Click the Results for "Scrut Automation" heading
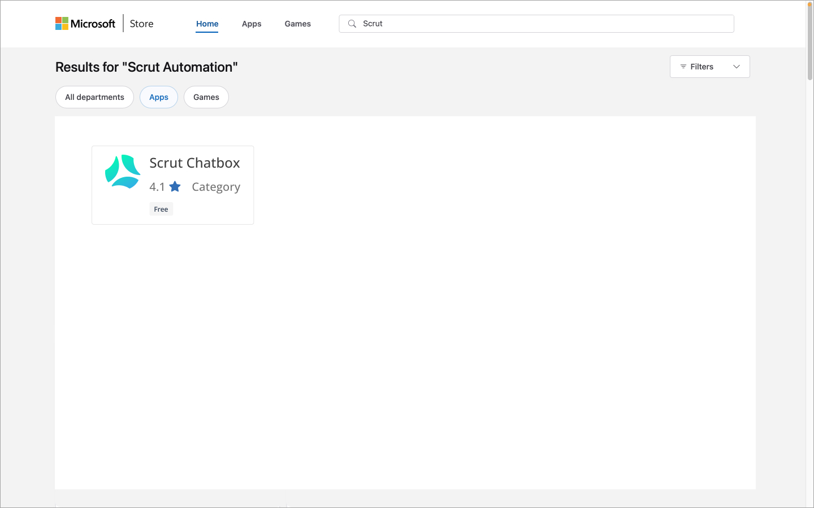The image size is (814, 508). click(x=146, y=67)
